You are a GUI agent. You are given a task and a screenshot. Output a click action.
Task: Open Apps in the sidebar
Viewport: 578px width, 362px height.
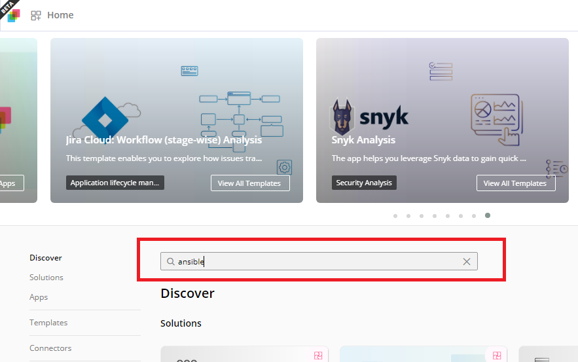(39, 297)
